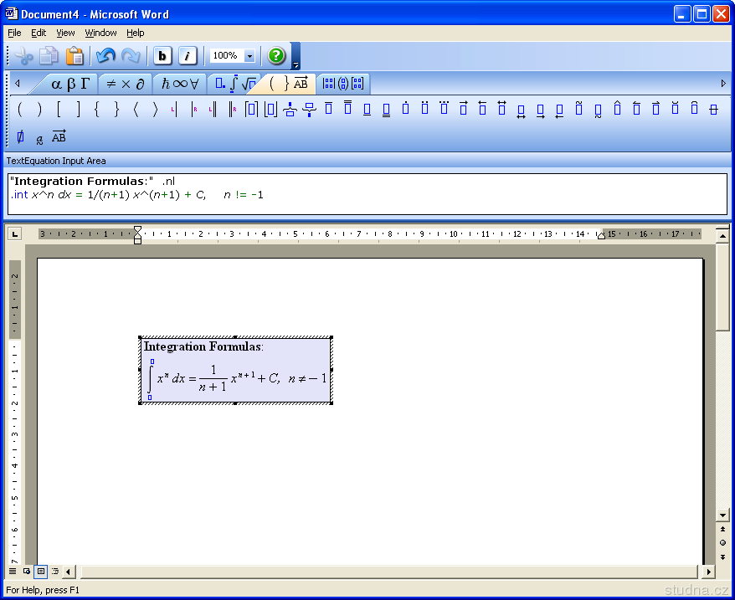Insert the left curly brace symbol
Screen dimensions: 735x600
[96, 109]
